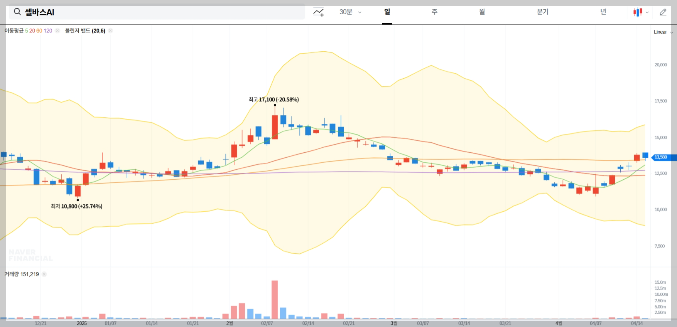Click the 셀바스AI search field
The image size is (677, 327).
pos(157,12)
